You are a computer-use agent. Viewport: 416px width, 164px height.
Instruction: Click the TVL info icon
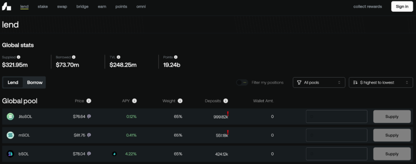coord(119,57)
